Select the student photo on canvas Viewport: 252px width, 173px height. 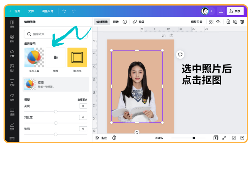tap(137, 86)
